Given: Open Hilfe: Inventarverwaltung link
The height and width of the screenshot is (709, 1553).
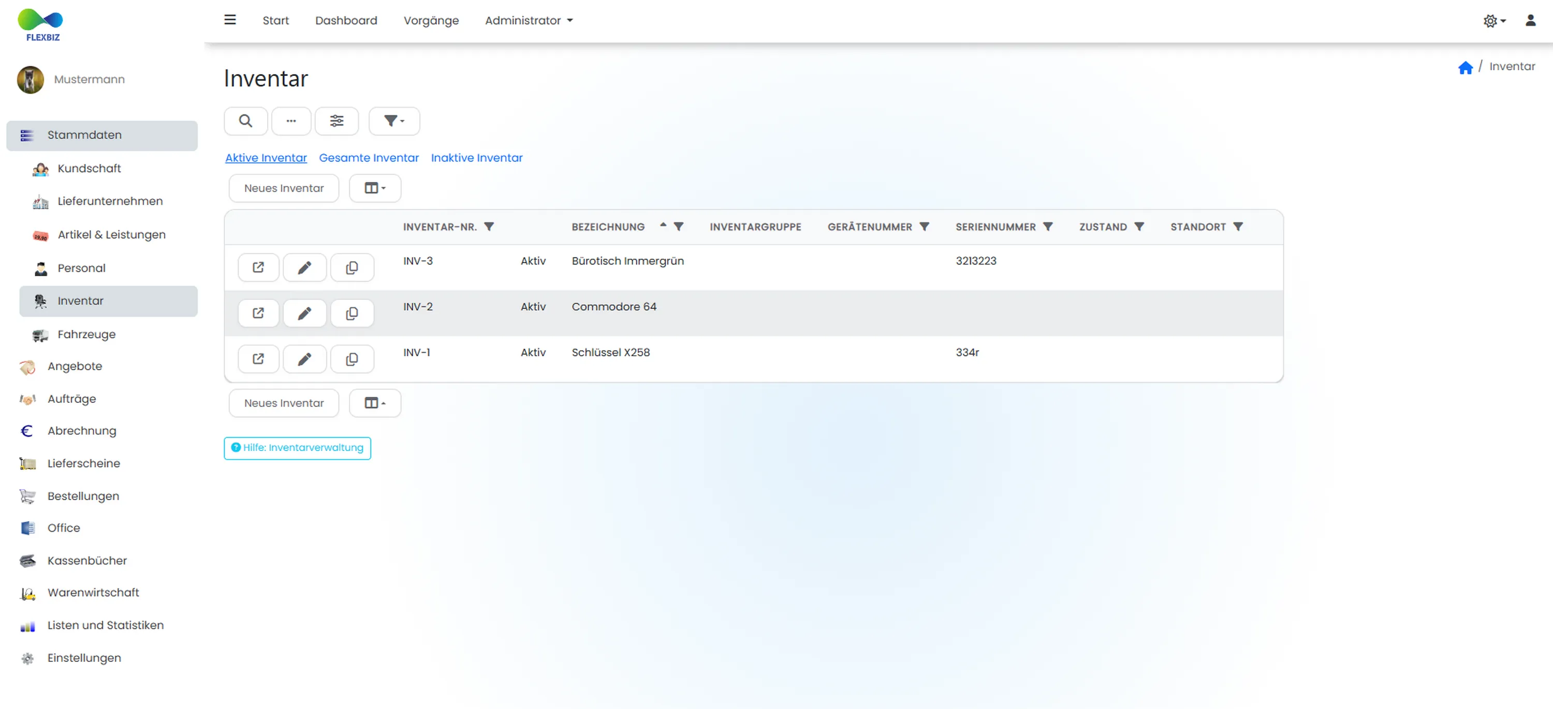Looking at the screenshot, I should click(x=297, y=448).
